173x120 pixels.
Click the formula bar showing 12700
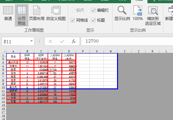click(x=127, y=41)
